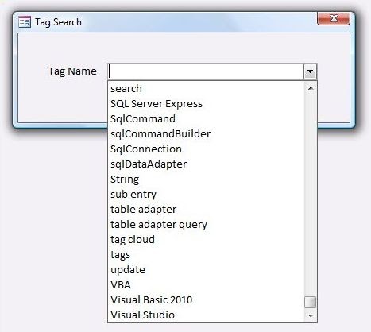Select the 'tag cloud' entry
The image size is (371, 332).
207,240
